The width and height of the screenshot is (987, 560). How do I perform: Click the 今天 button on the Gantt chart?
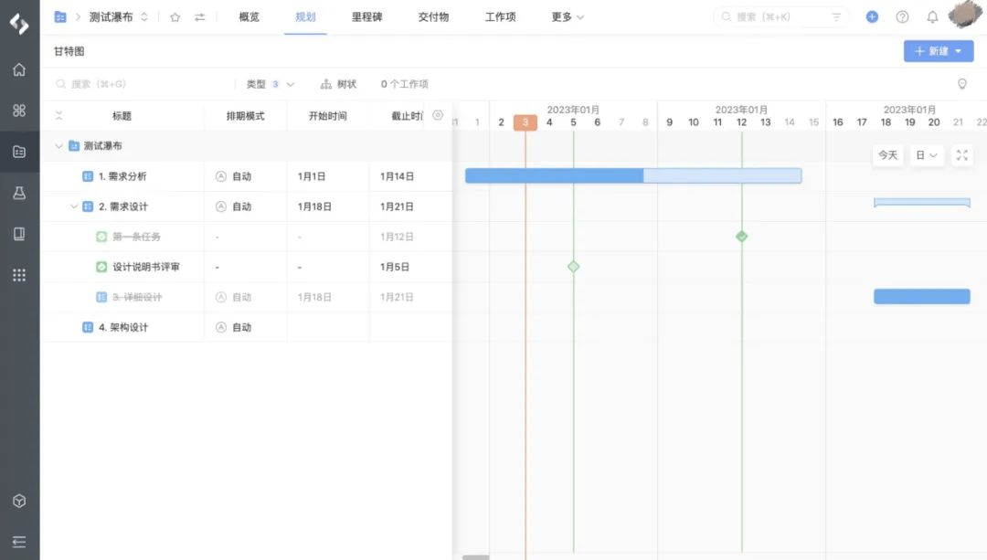click(x=886, y=155)
